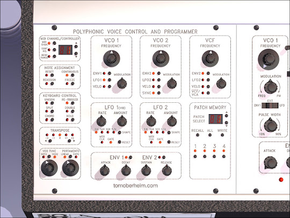
Task: Toggle LFO2 button in VCF section
Action: [x=208, y=80]
